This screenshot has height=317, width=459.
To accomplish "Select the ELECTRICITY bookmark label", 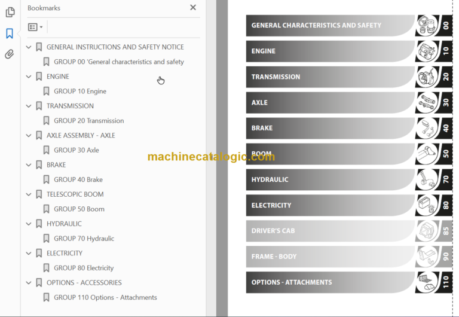I will [65, 254].
